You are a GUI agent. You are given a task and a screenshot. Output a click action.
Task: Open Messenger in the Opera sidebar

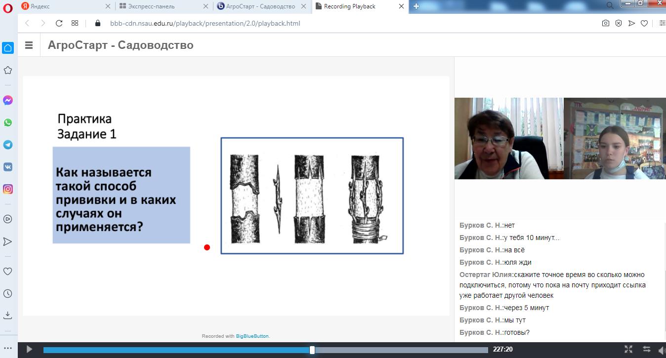pyautogui.click(x=8, y=100)
